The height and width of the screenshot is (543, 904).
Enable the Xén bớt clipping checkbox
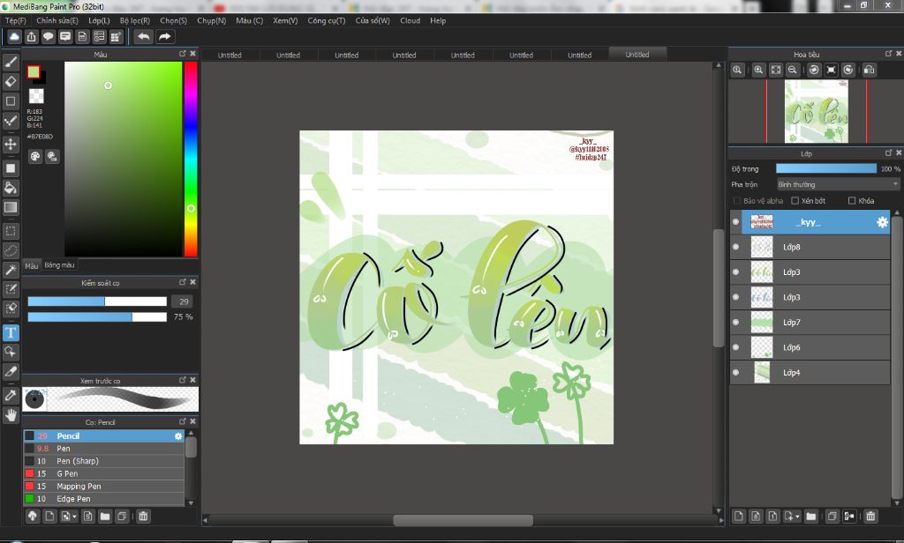click(795, 201)
